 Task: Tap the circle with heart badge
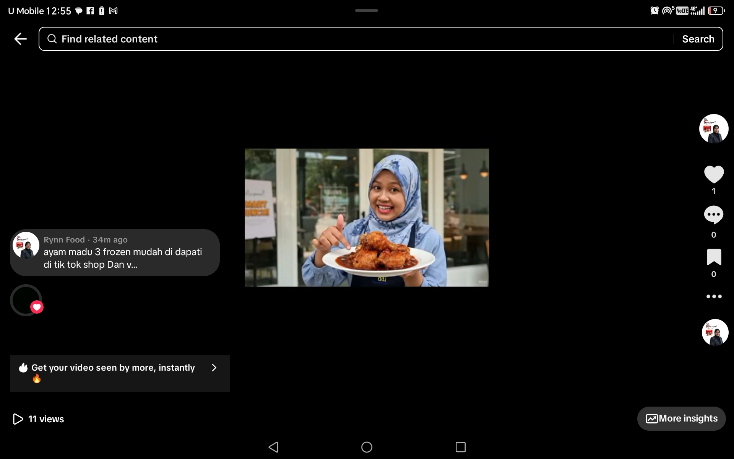tap(26, 300)
